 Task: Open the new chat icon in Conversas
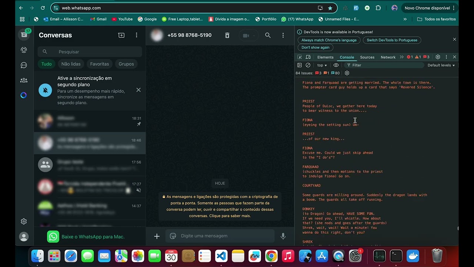tap(121, 35)
